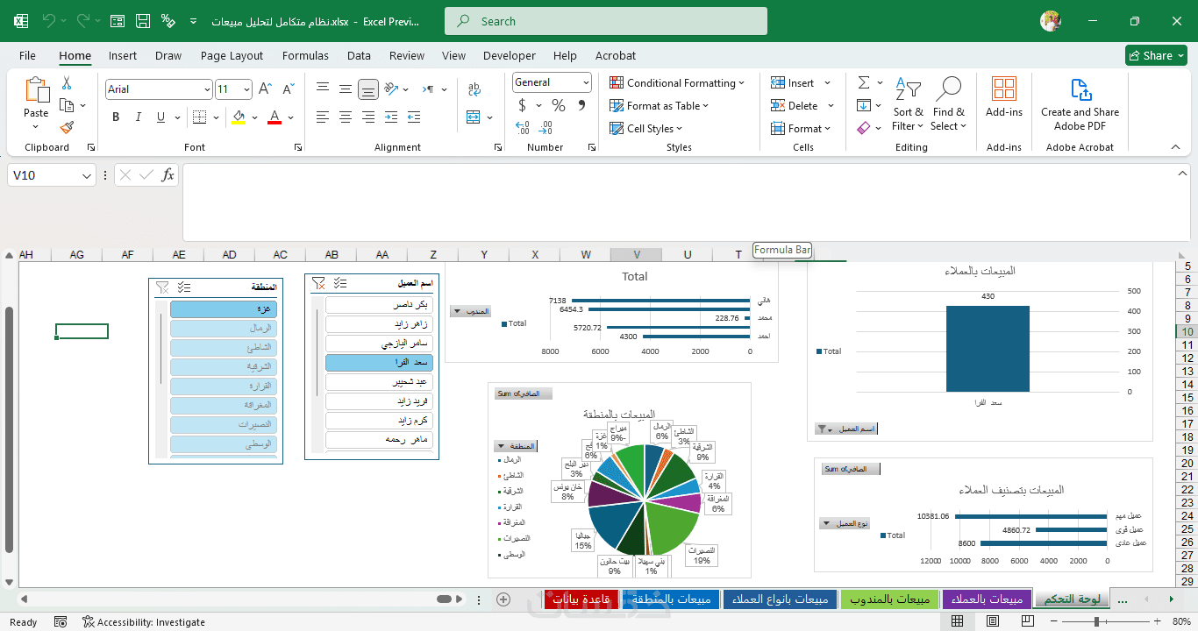Viewport: 1198px width, 631px height.
Task: Toggle the سعد الفرا slicer item
Action: 379,363
